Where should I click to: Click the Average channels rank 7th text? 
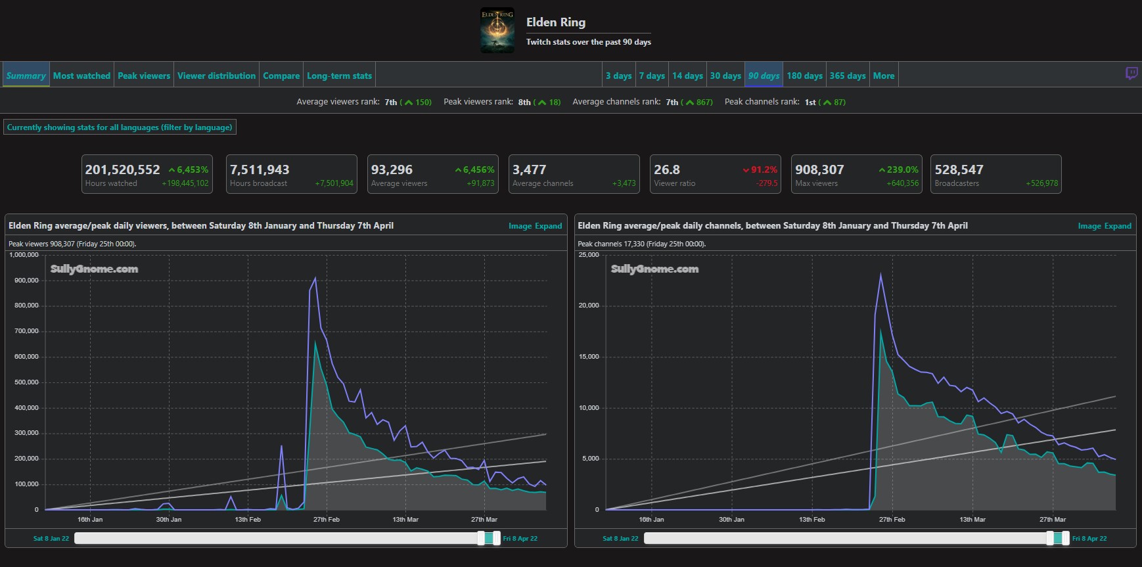[643, 102]
